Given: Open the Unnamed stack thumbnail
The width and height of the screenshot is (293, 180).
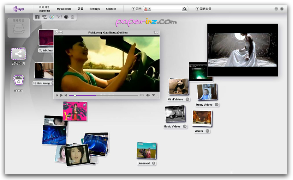Looking at the screenshot, I should [146, 150].
